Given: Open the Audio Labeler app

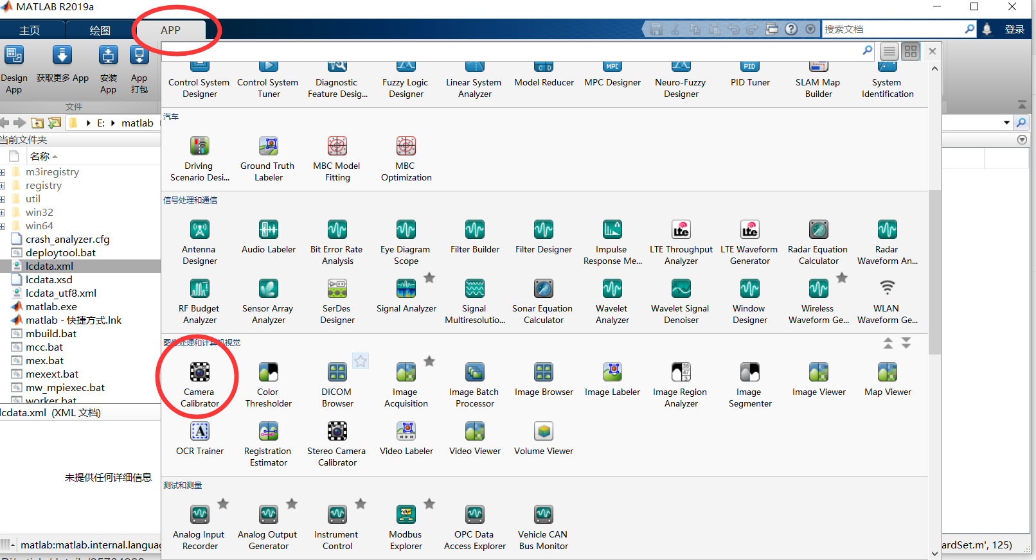Looking at the screenshot, I should pyautogui.click(x=269, y=238).
